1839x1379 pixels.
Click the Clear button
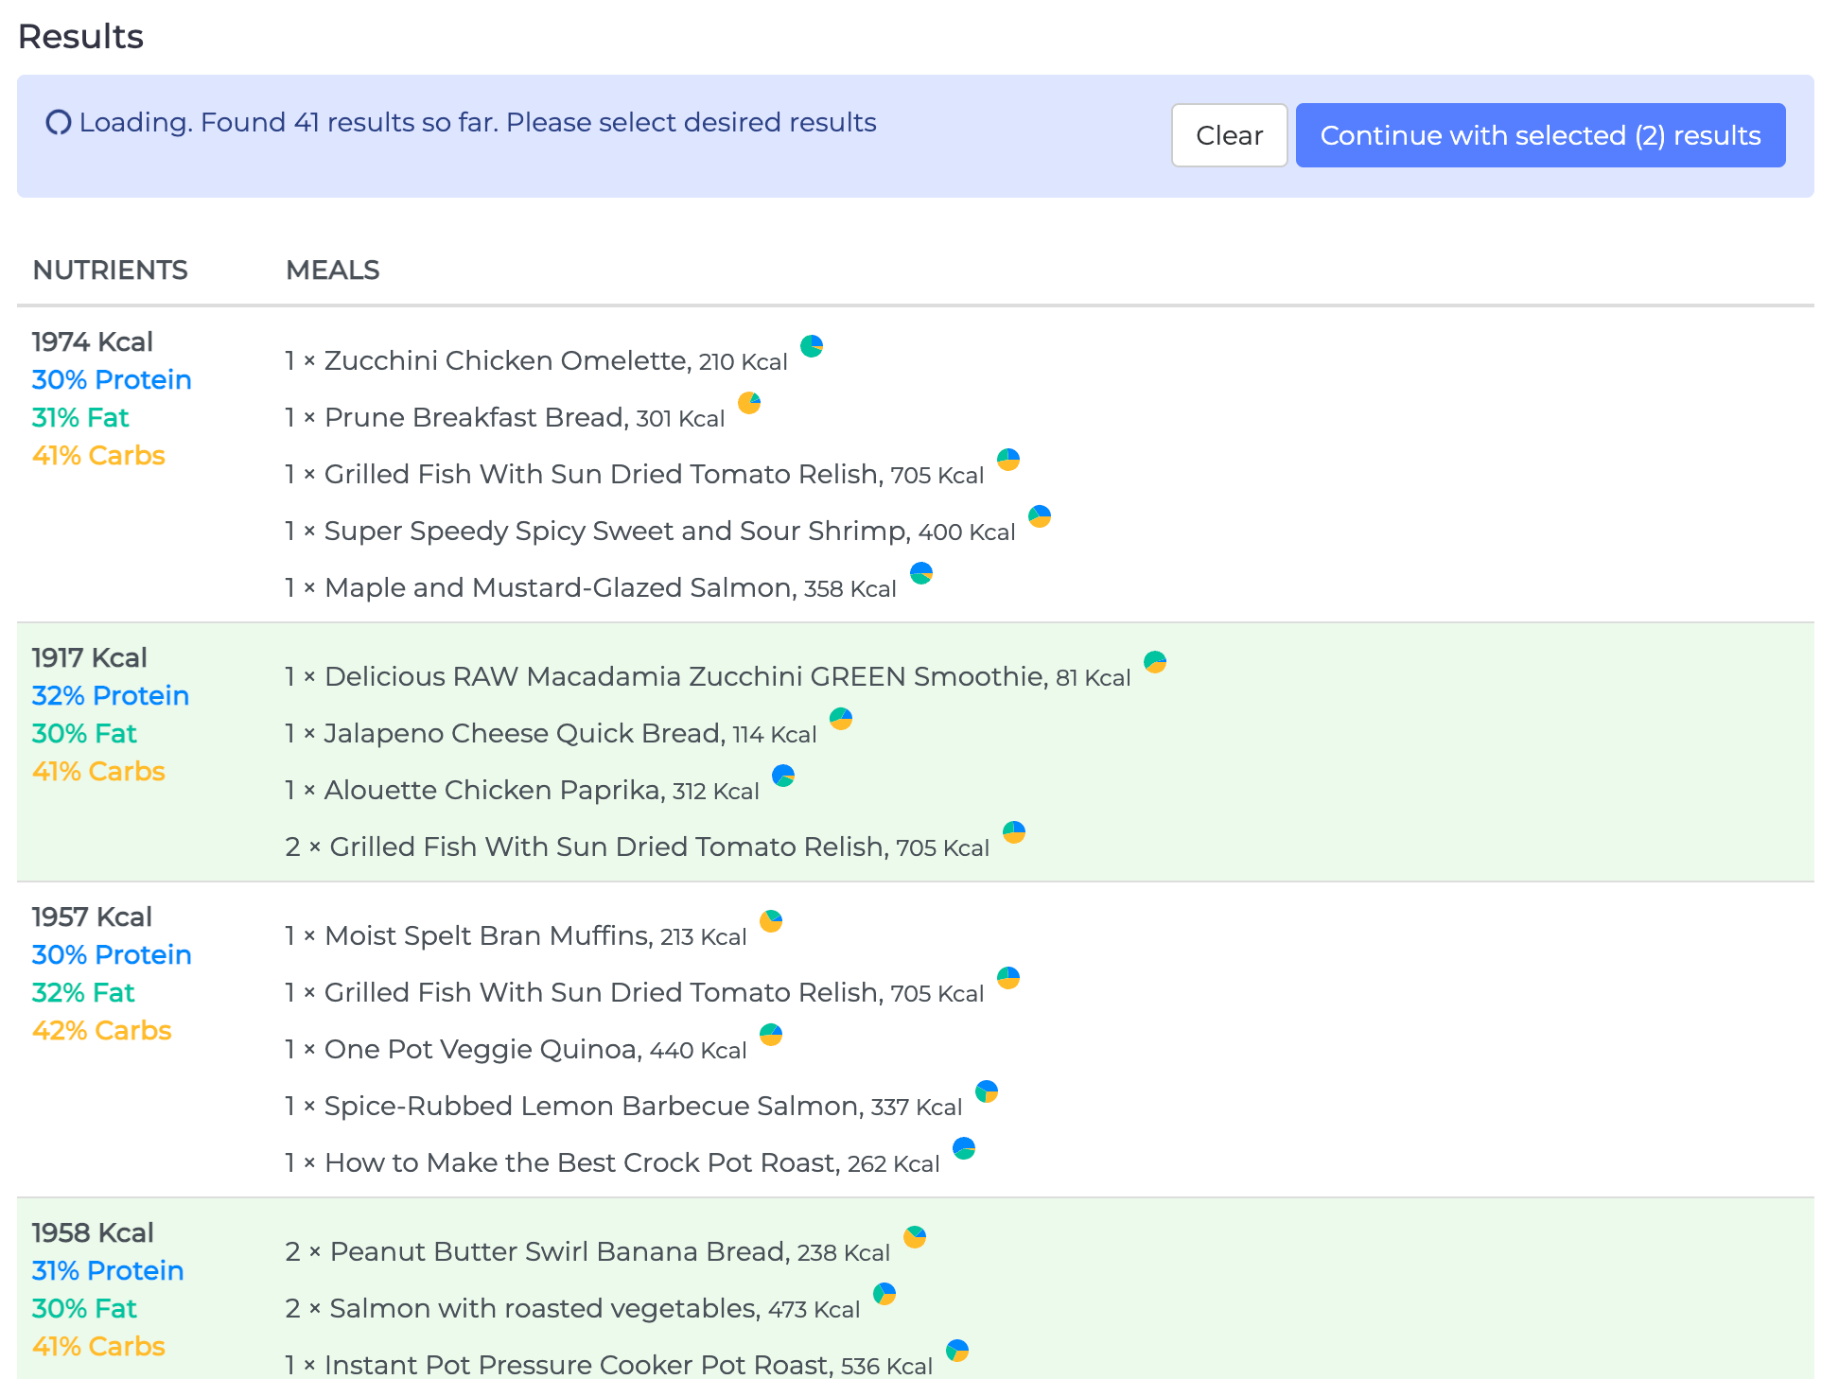1229,135
